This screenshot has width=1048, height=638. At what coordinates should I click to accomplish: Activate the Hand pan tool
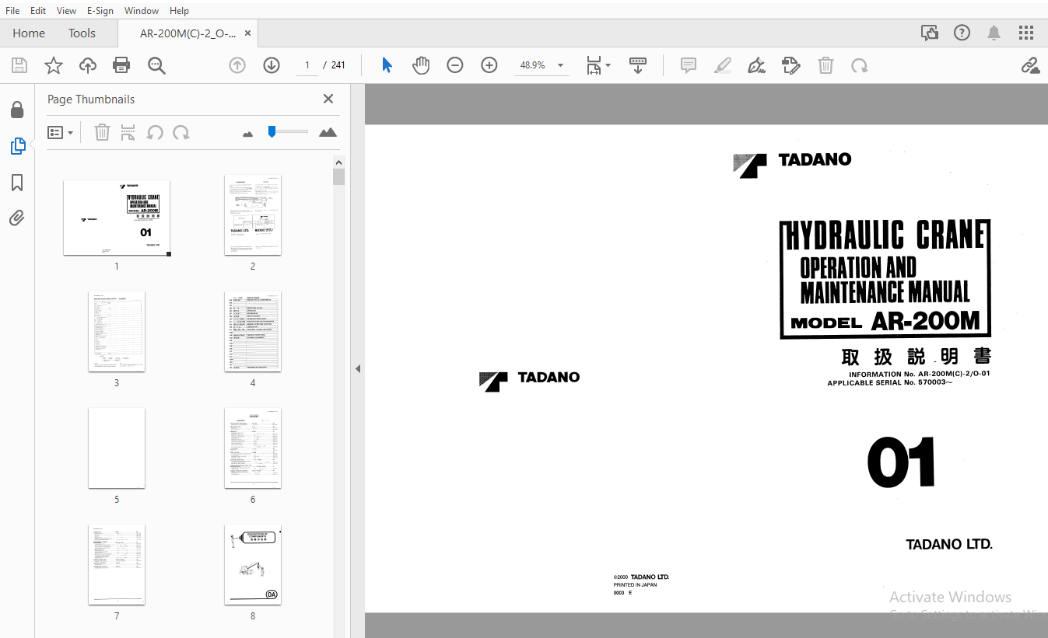[421, 65]
